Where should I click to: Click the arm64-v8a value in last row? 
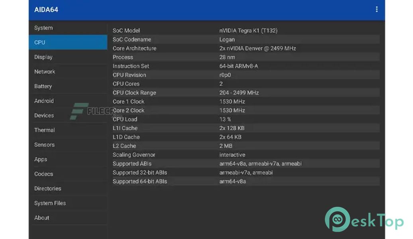pos(232,181)
